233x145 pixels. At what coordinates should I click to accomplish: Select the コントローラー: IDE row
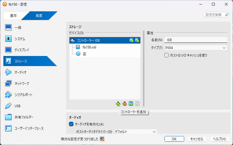click(x=105, y=40)
